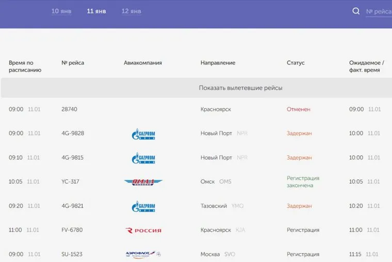The image size is (392, 262).
Task: Click Gazprom Avia logo for flight 4G-9821
Action: (143, 206)
